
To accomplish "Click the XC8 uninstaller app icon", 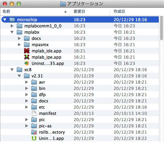I will pyautogui.click(x=34, y=138).
